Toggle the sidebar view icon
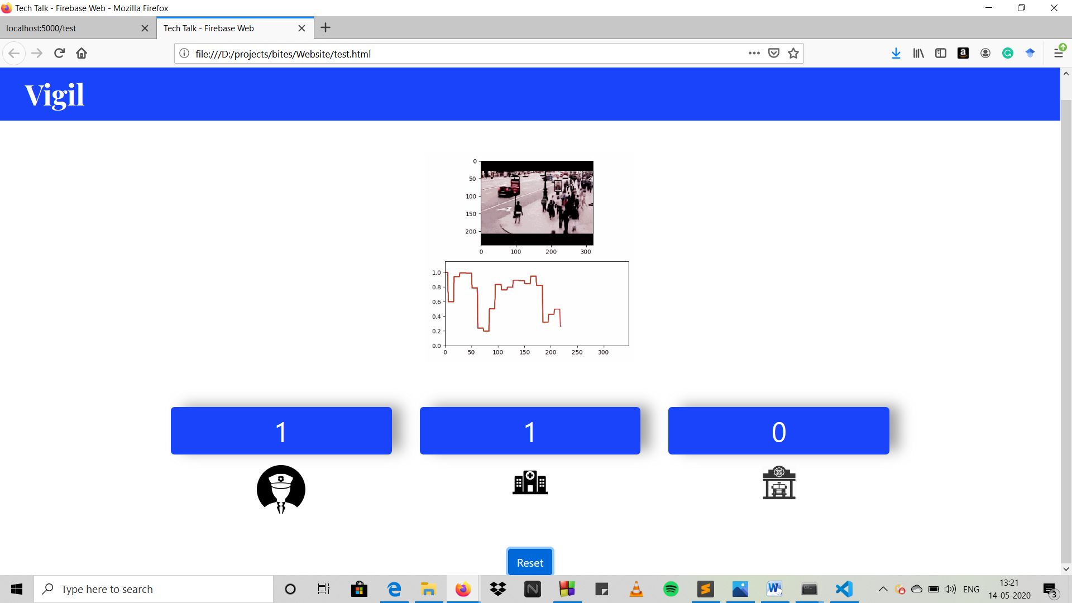Image resolution: width=1072 pixels, height=603 pixels. 941,54
